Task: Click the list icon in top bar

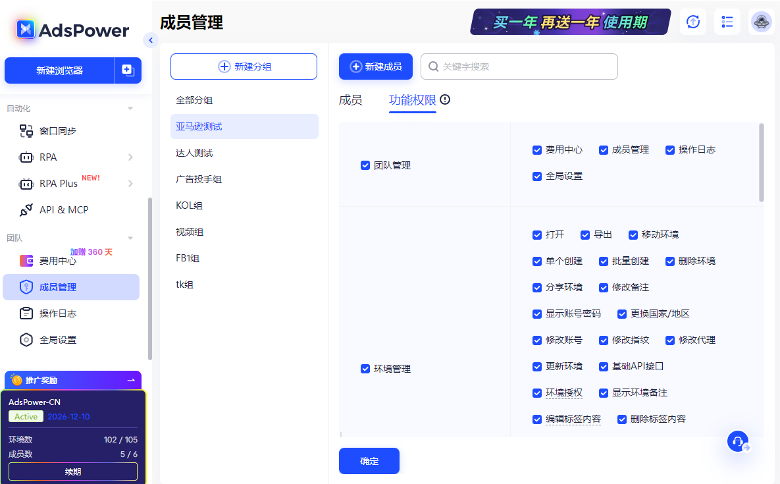Action: pos(727,22)
